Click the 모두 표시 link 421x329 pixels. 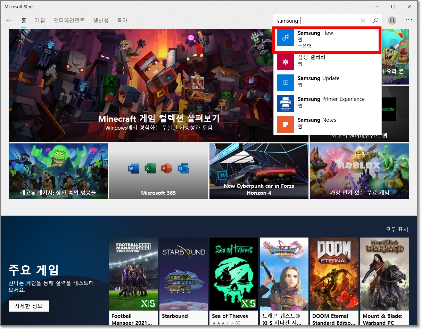tap(397, 230)
